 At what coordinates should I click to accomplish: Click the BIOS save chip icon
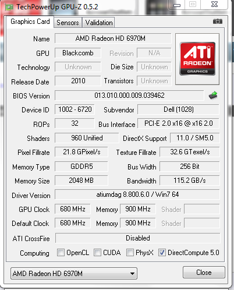tap(213, 96)
